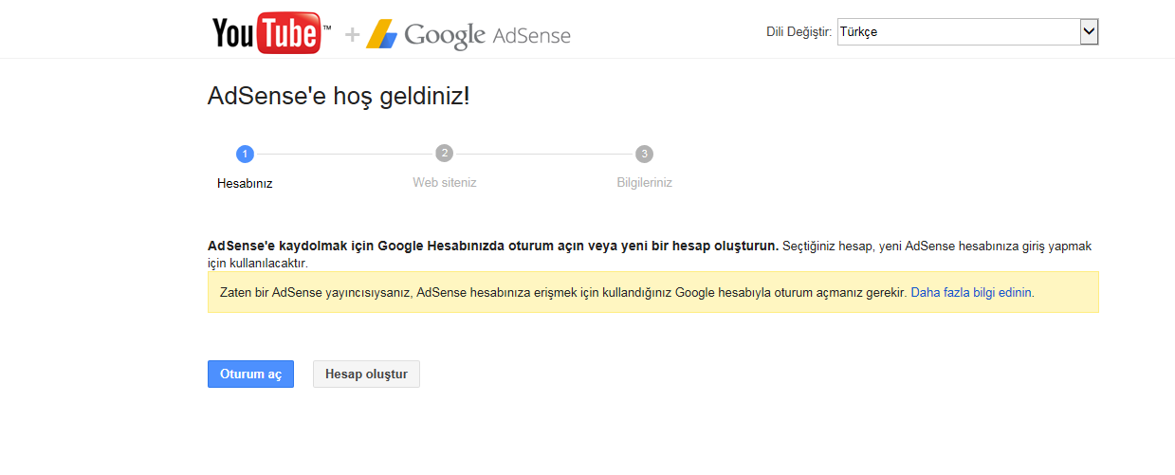Click the yellow notice about existing AdSense publishers

pyautogui.click(x=653, y=292)
